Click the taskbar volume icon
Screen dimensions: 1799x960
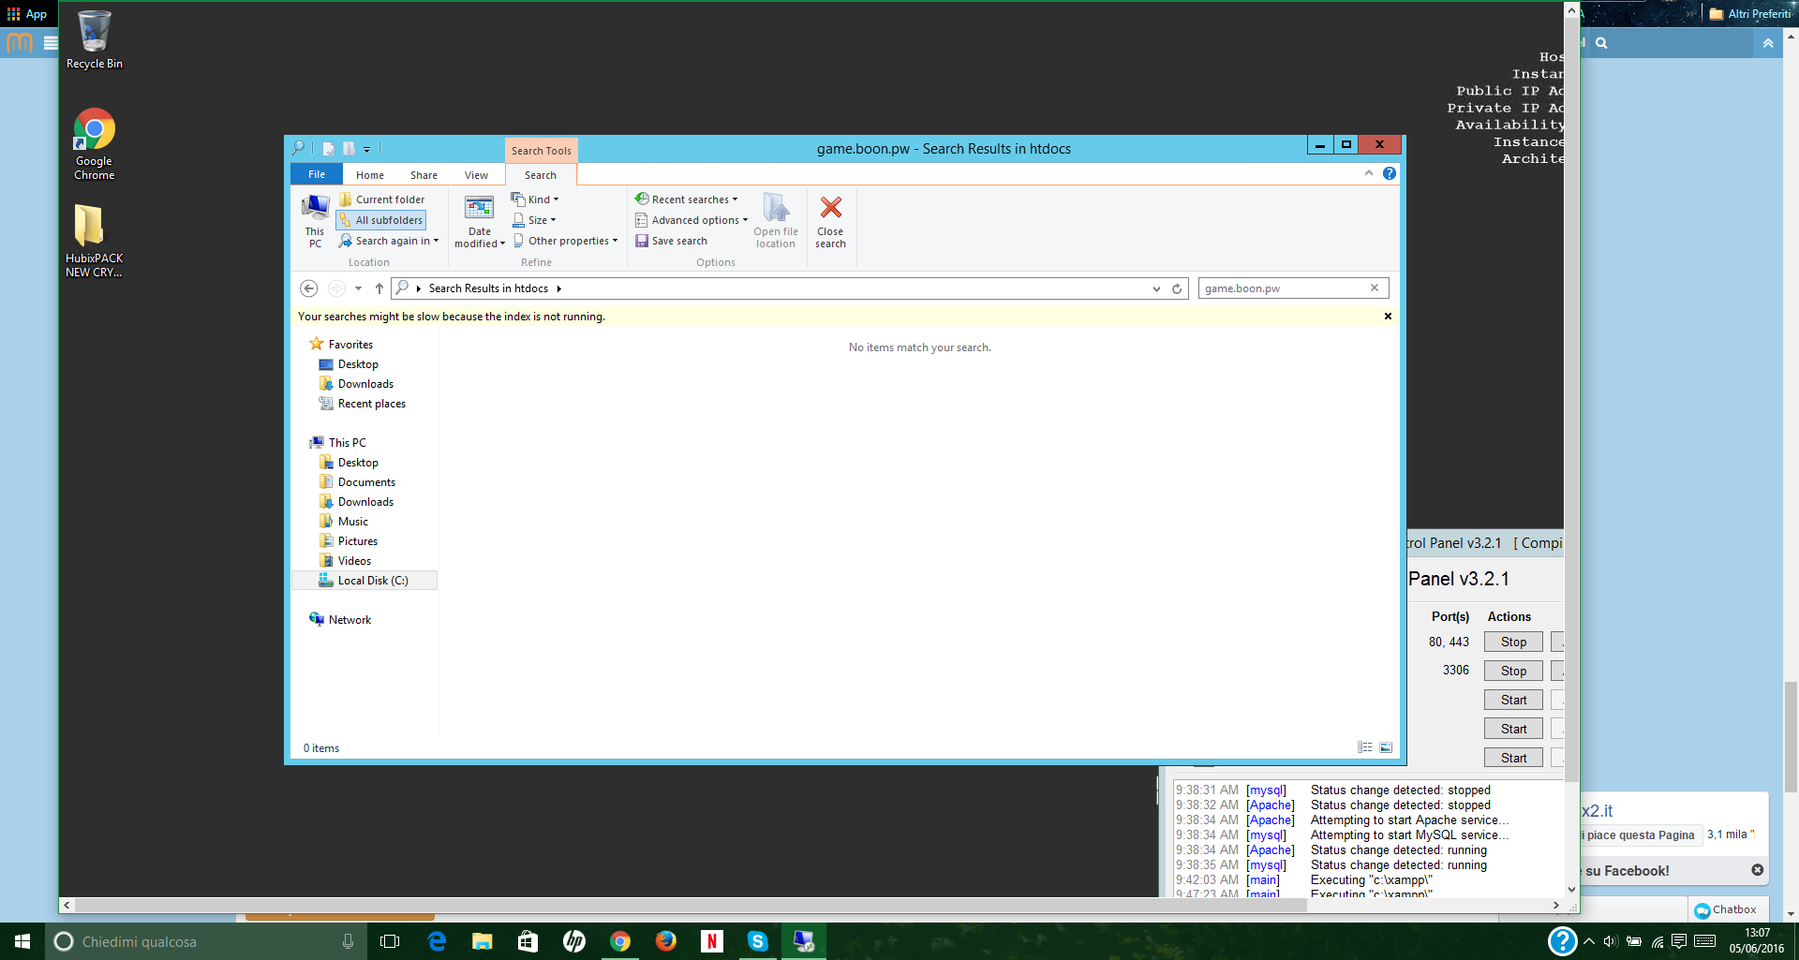point(1611,941)
